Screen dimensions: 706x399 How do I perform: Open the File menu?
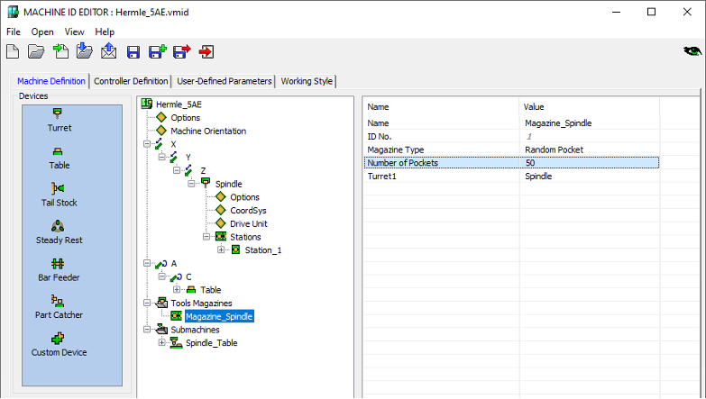point(13,32)
